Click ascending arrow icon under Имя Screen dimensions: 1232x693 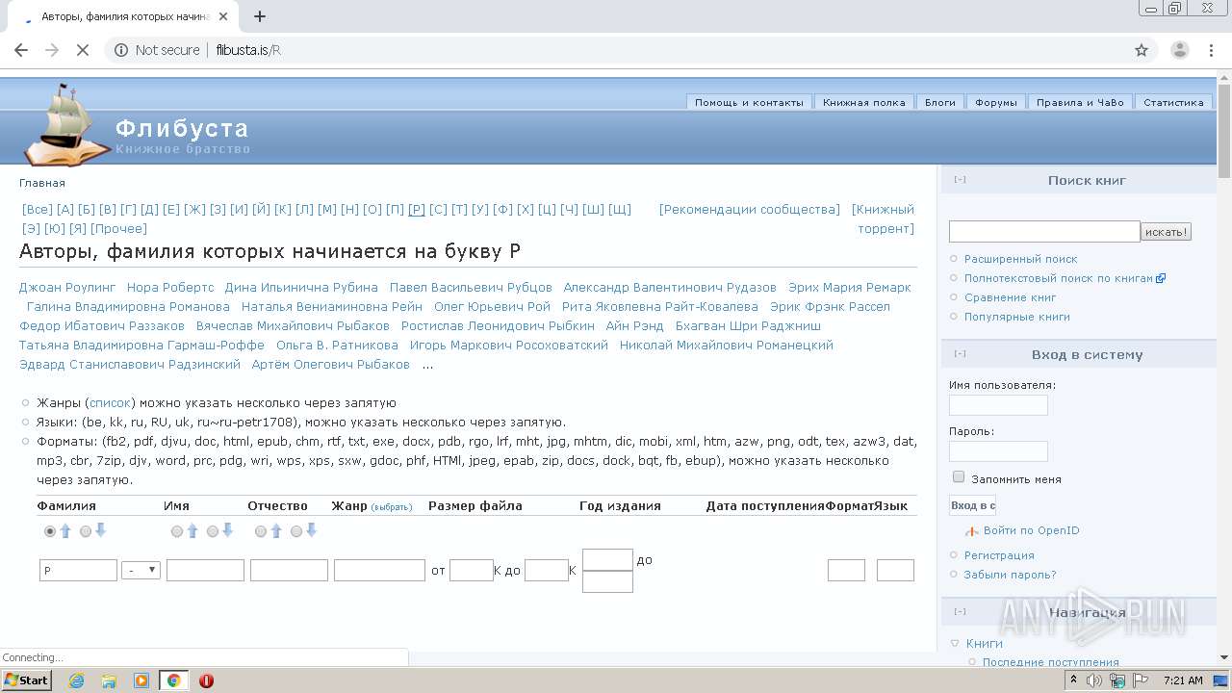click(x=192, y=530)
